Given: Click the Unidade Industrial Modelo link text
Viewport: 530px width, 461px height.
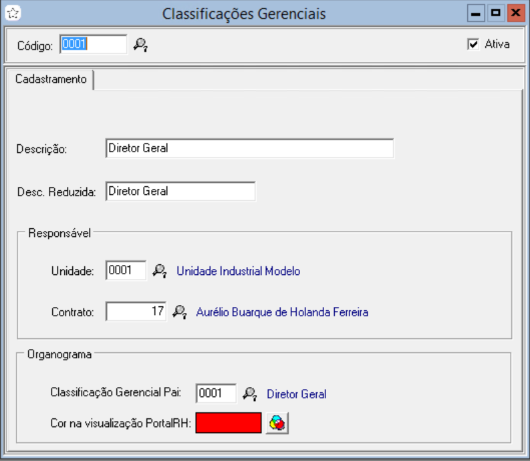Looking at the screenshot, I should click(238, 272).
